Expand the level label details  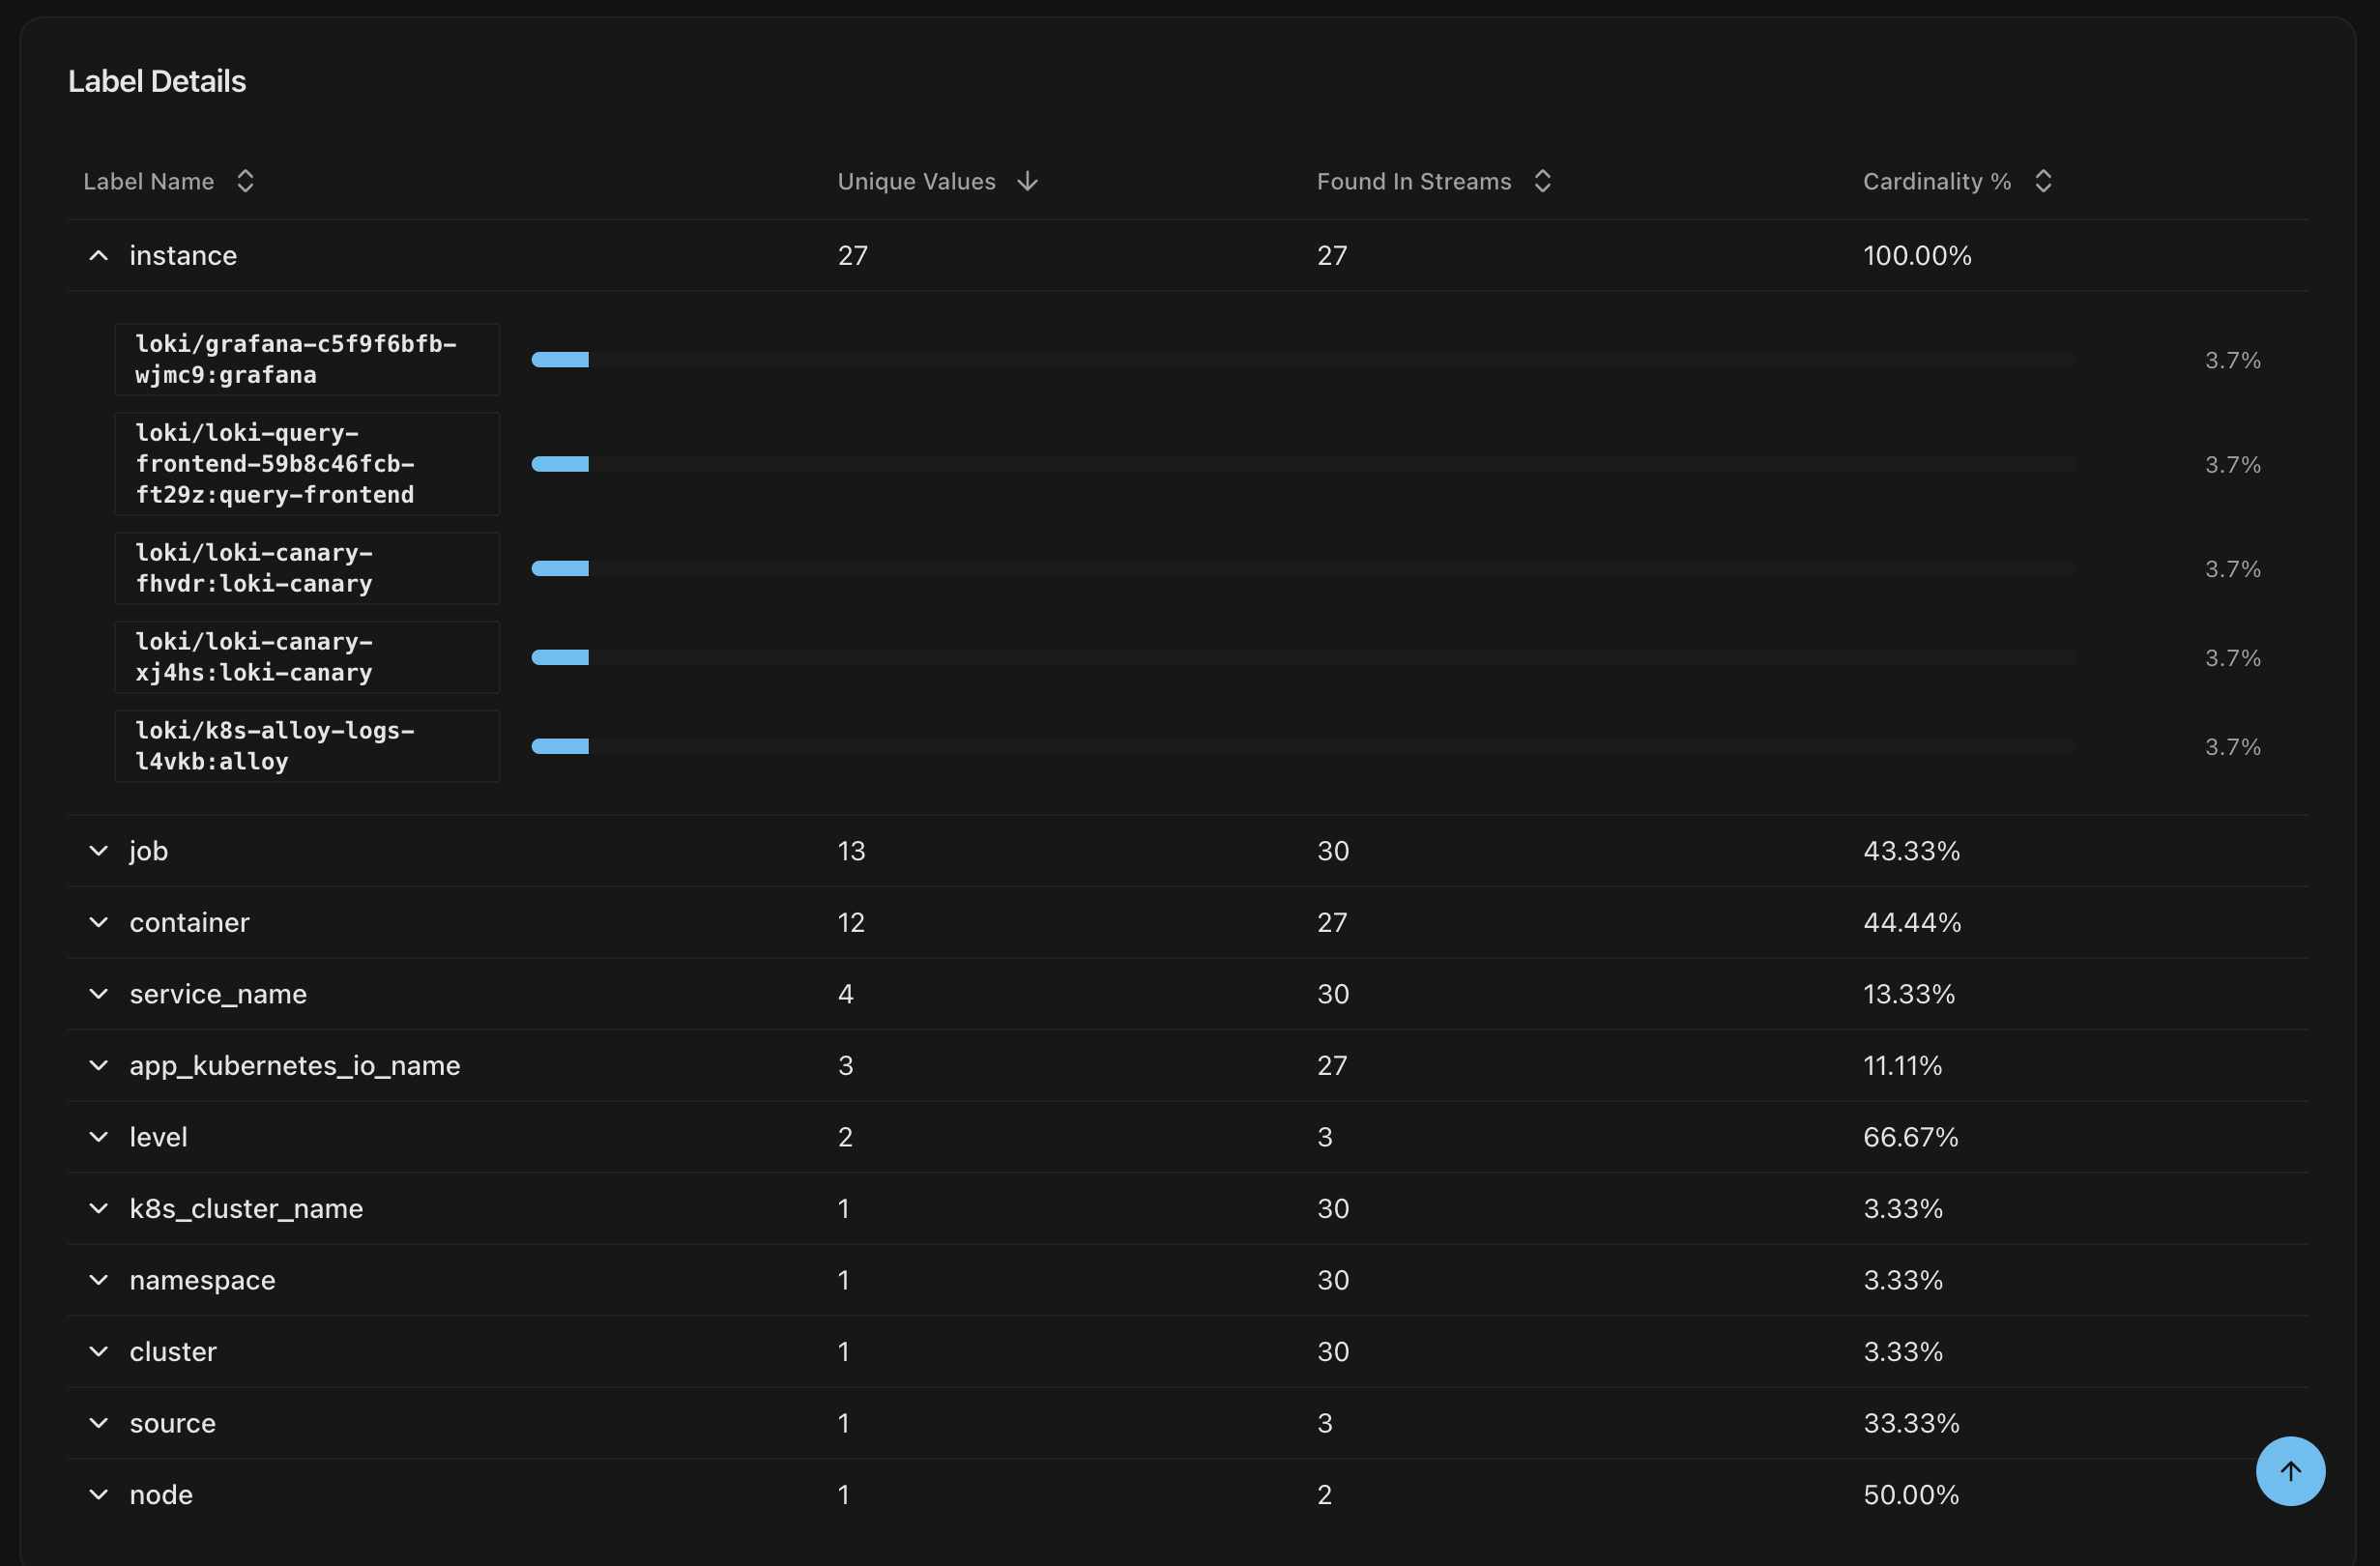coord(98,1136)
